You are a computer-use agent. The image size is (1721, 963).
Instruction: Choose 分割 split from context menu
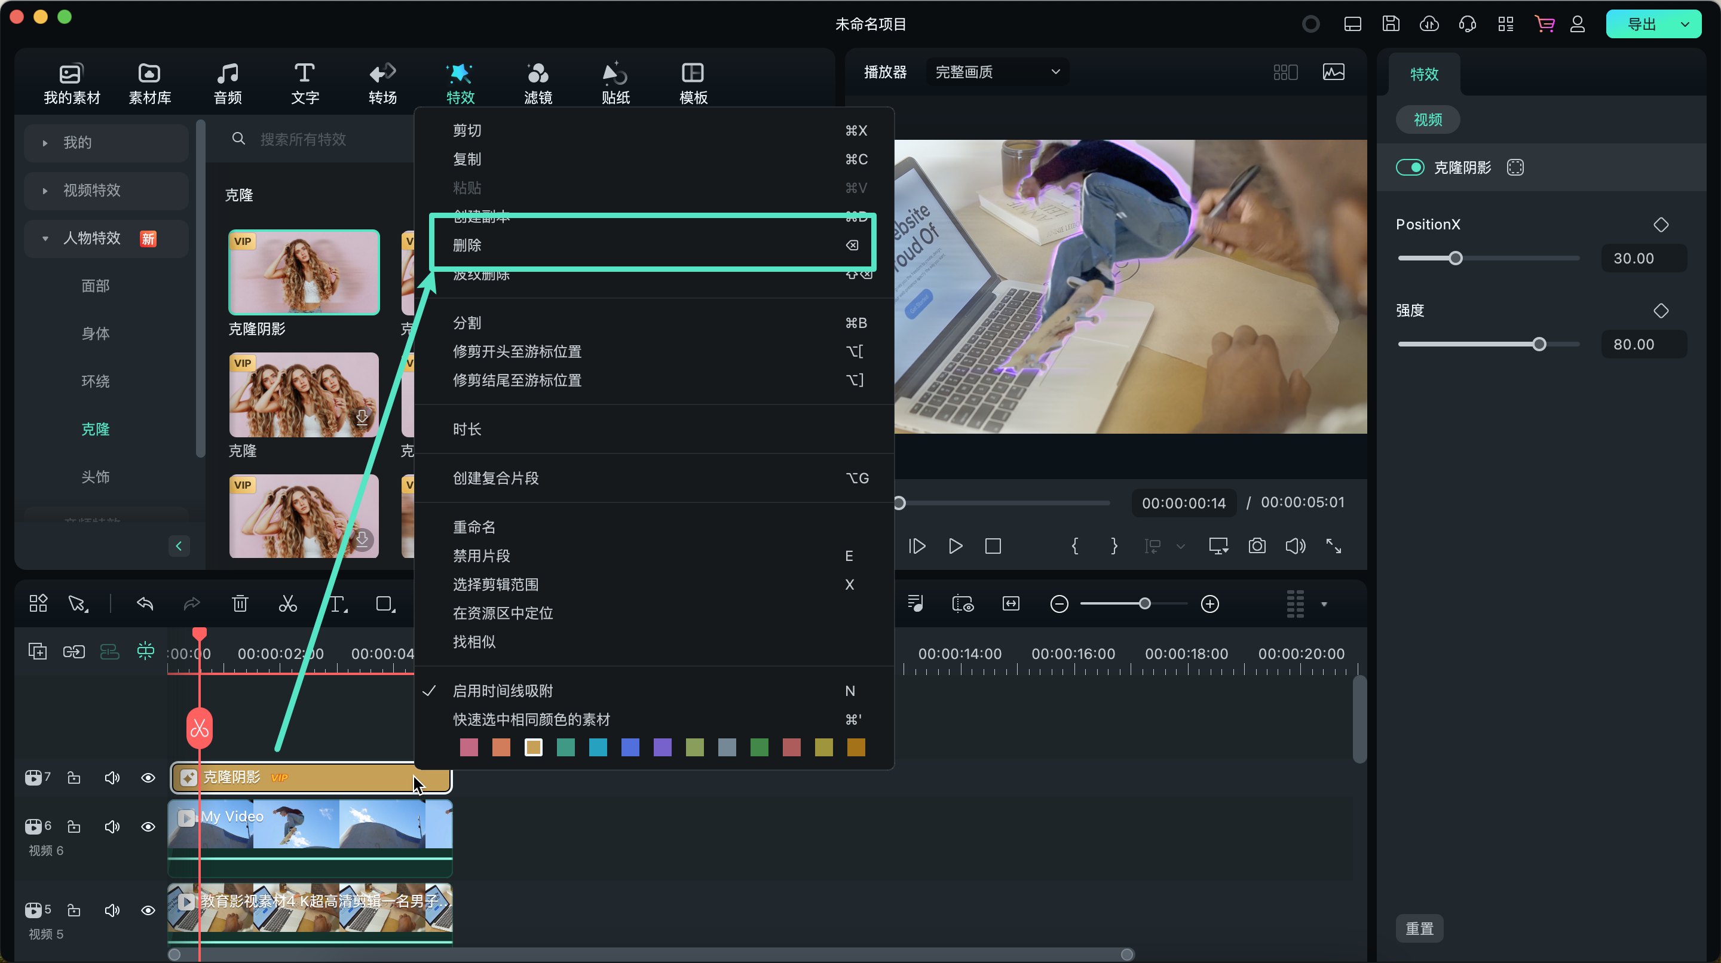653,323
